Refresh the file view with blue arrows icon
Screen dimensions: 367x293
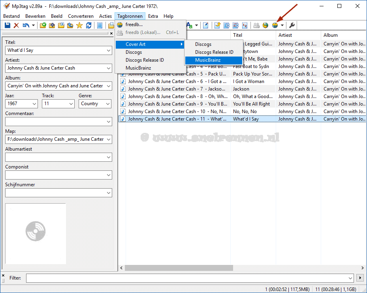point(88,25)
